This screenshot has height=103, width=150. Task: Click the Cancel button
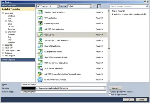(141, 100)
